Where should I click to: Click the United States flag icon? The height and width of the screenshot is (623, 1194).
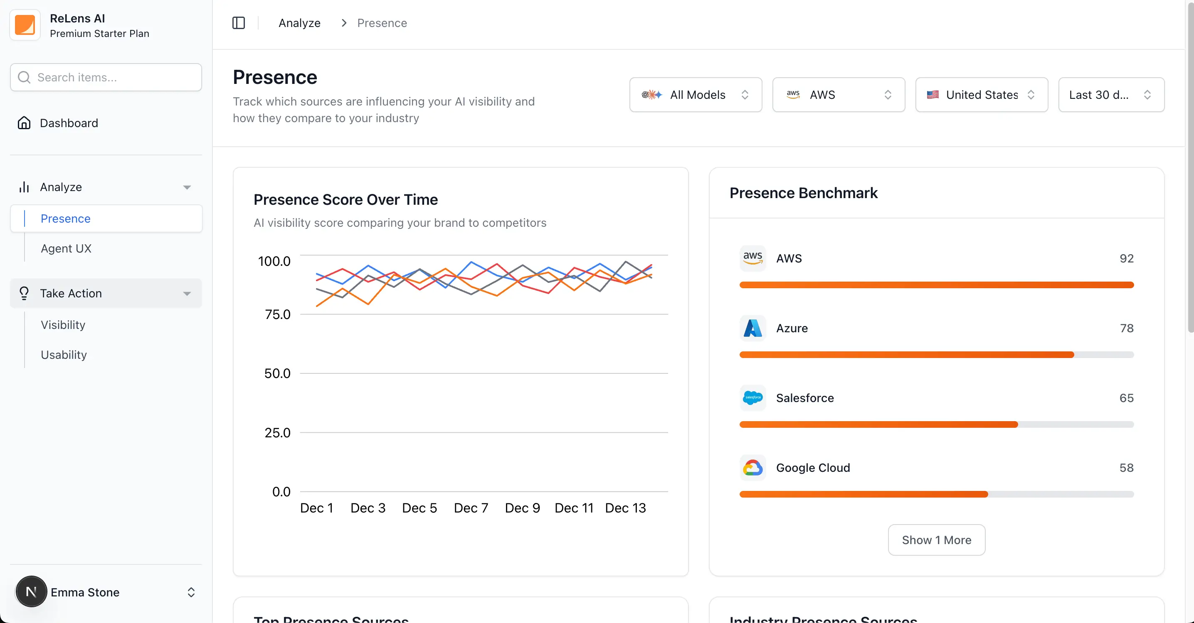pos(933,95)
